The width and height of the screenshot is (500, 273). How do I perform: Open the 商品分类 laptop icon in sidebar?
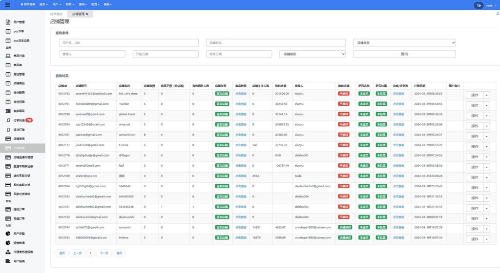[x=8, y=56]
